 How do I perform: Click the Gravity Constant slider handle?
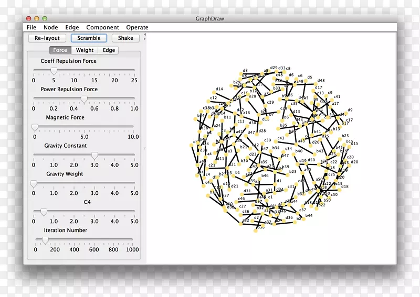coord(94,155)
